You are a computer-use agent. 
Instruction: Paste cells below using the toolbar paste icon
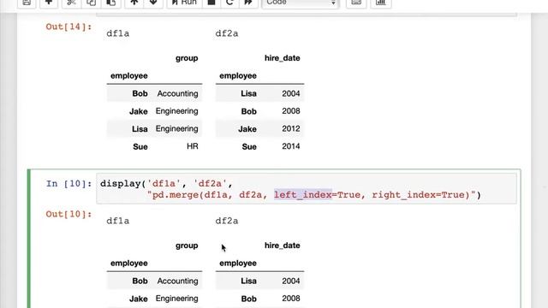pyautogui.click(x=110, y=3)
